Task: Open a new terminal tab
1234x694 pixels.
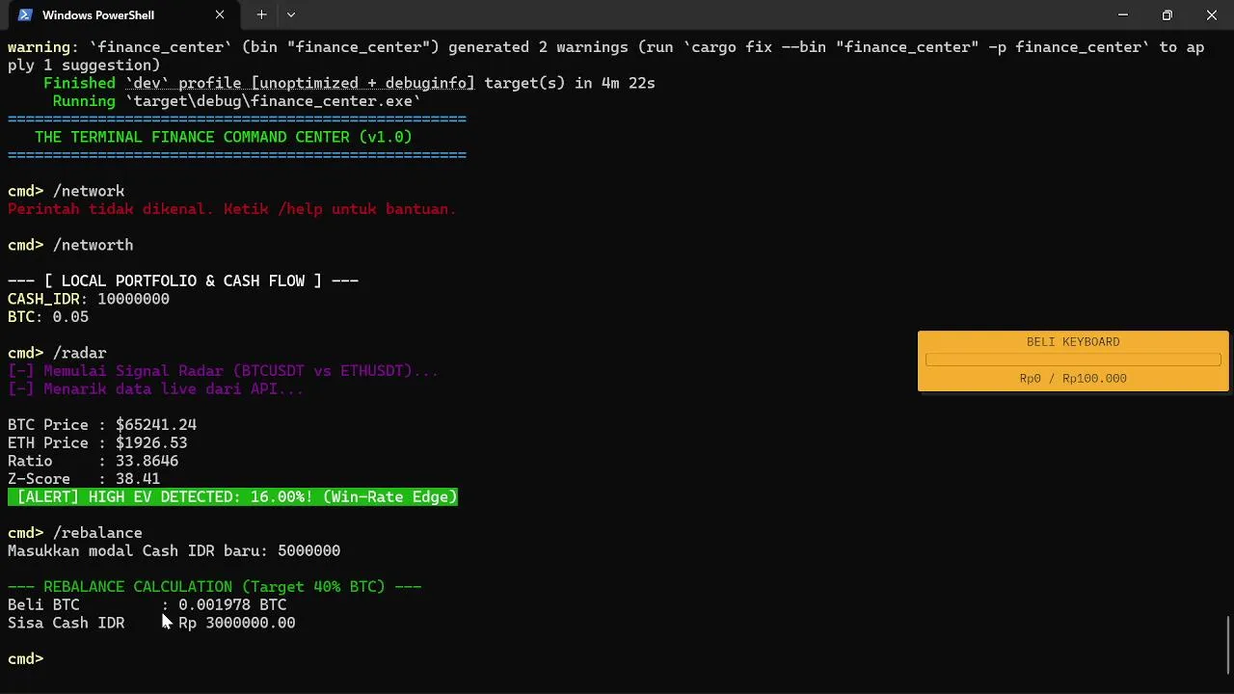Action: tap(261, 15)
